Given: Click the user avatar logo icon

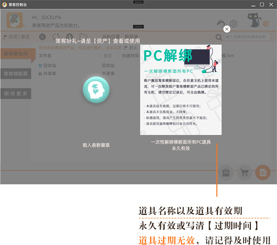Looking at the screenshot, I should pos(15,20).
